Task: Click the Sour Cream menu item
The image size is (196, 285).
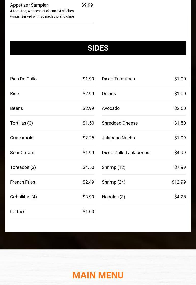Action: coord(22,153)
